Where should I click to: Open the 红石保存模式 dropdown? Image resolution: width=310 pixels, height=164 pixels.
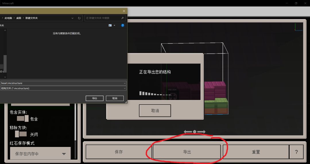pos(40,154)
